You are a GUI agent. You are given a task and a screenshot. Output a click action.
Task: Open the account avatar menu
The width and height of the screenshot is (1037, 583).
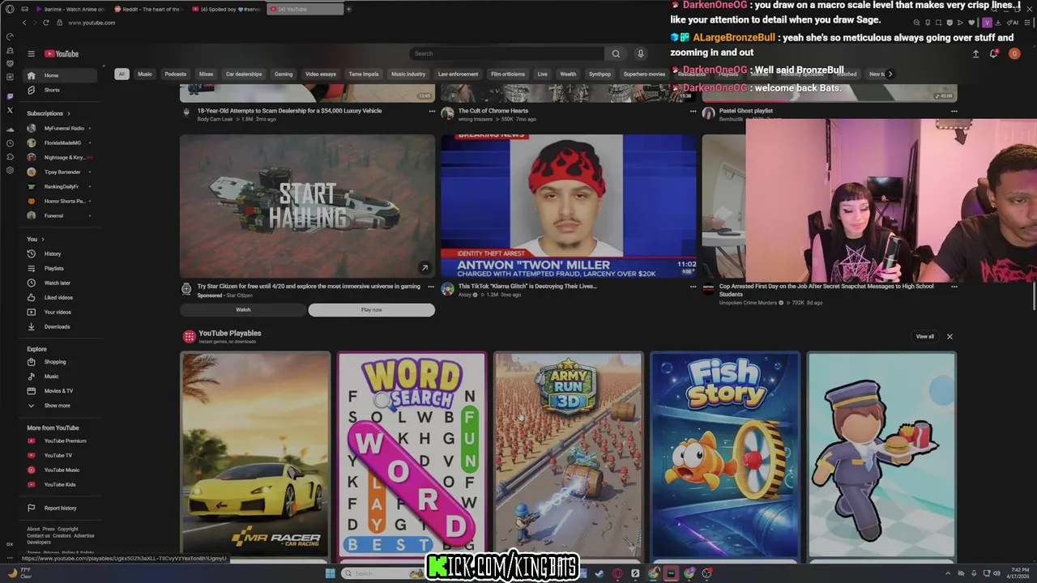tap(1014, 53)
